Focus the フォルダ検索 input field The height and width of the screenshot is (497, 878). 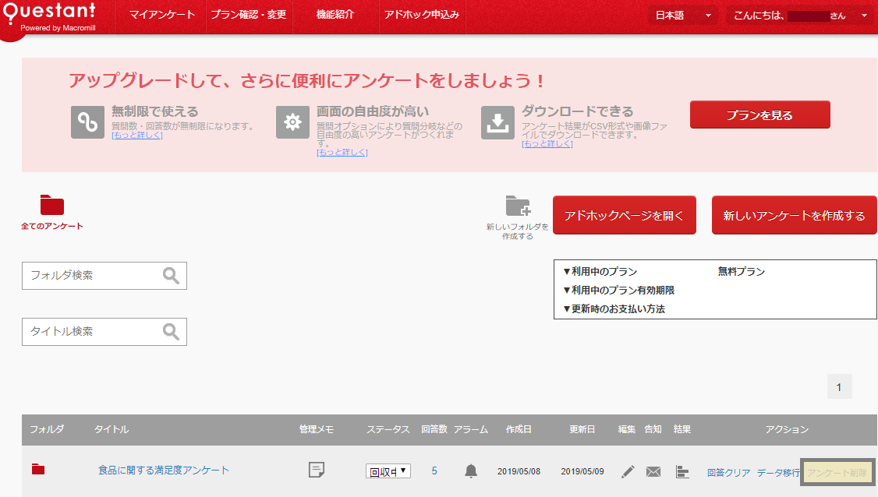click(x=104, y=275)
